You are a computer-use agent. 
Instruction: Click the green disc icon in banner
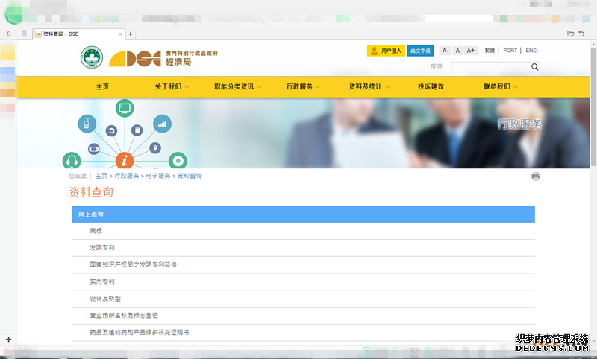tap(178, 160)
